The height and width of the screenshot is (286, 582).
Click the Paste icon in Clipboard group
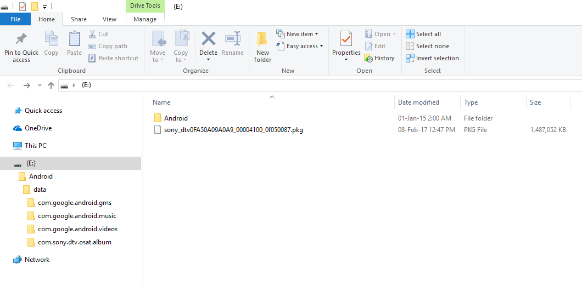tap(74, 39)
